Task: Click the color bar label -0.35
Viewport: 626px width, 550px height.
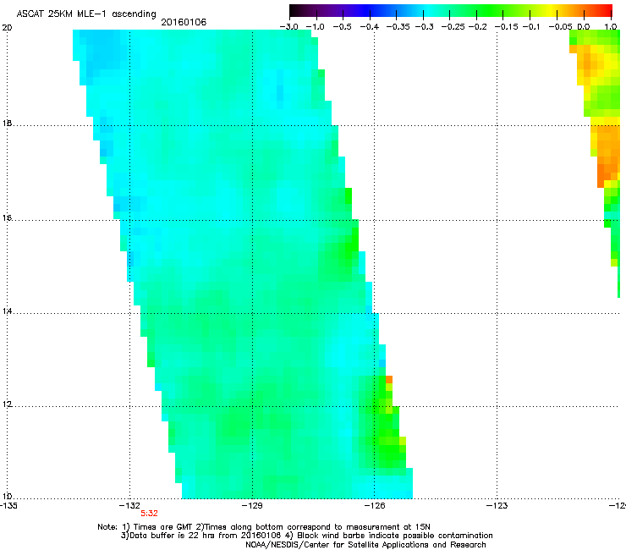Action: coord(398,27)
